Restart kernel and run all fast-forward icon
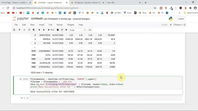The image size is (198, 111). click(66, 30)
